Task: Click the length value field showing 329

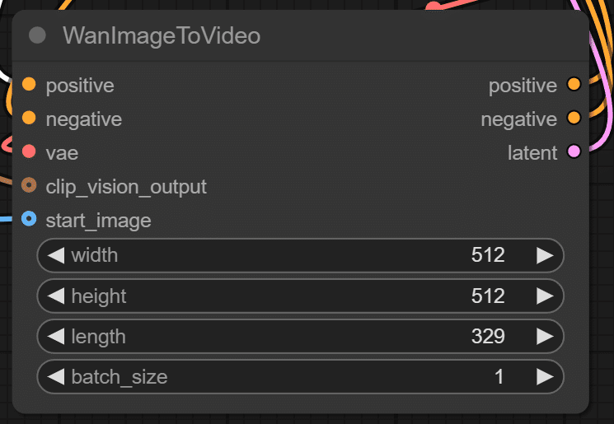Action: pos(487,336)
